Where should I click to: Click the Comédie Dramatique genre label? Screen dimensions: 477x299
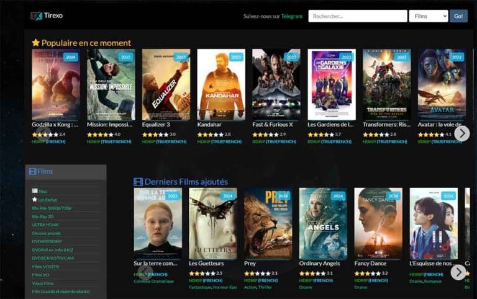click(x=153, y=281)
